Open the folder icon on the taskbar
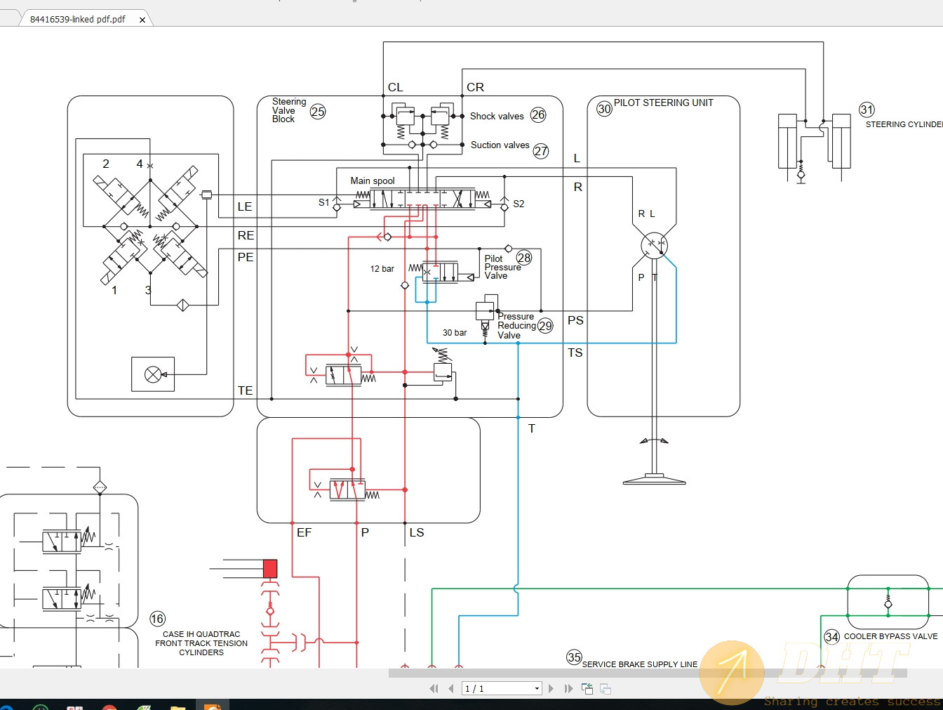The image size is (943, 710). tap(179, 704)
